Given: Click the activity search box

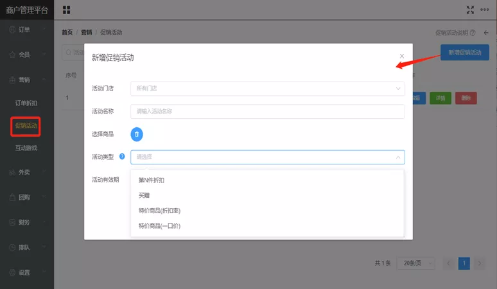Looking at the screenshot, I should [x=73, y=52].
